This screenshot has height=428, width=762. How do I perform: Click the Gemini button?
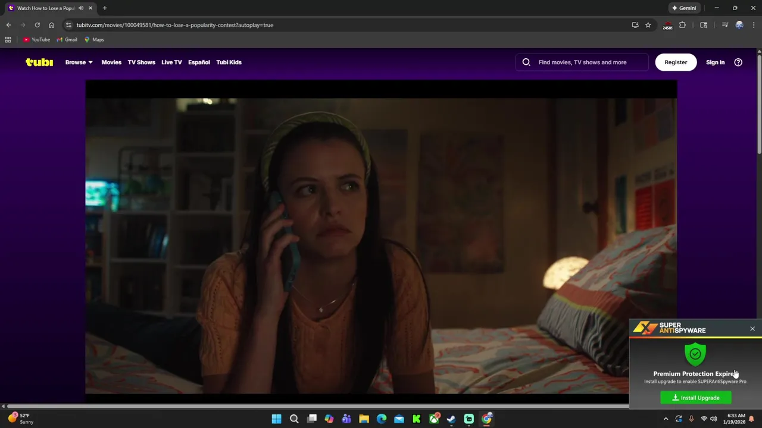pyautogui.click(x=684, y=8)
